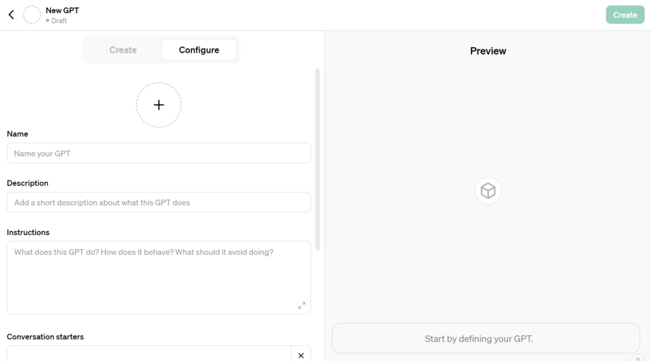Open help with the question mark button

pos(638,358)
